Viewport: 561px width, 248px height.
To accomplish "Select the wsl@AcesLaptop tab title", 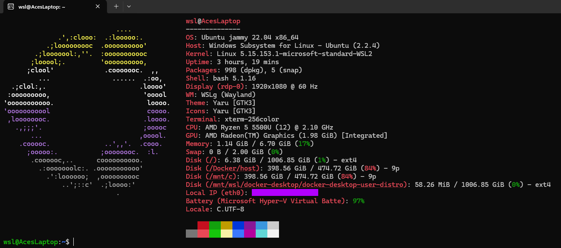I will point(42,6).
